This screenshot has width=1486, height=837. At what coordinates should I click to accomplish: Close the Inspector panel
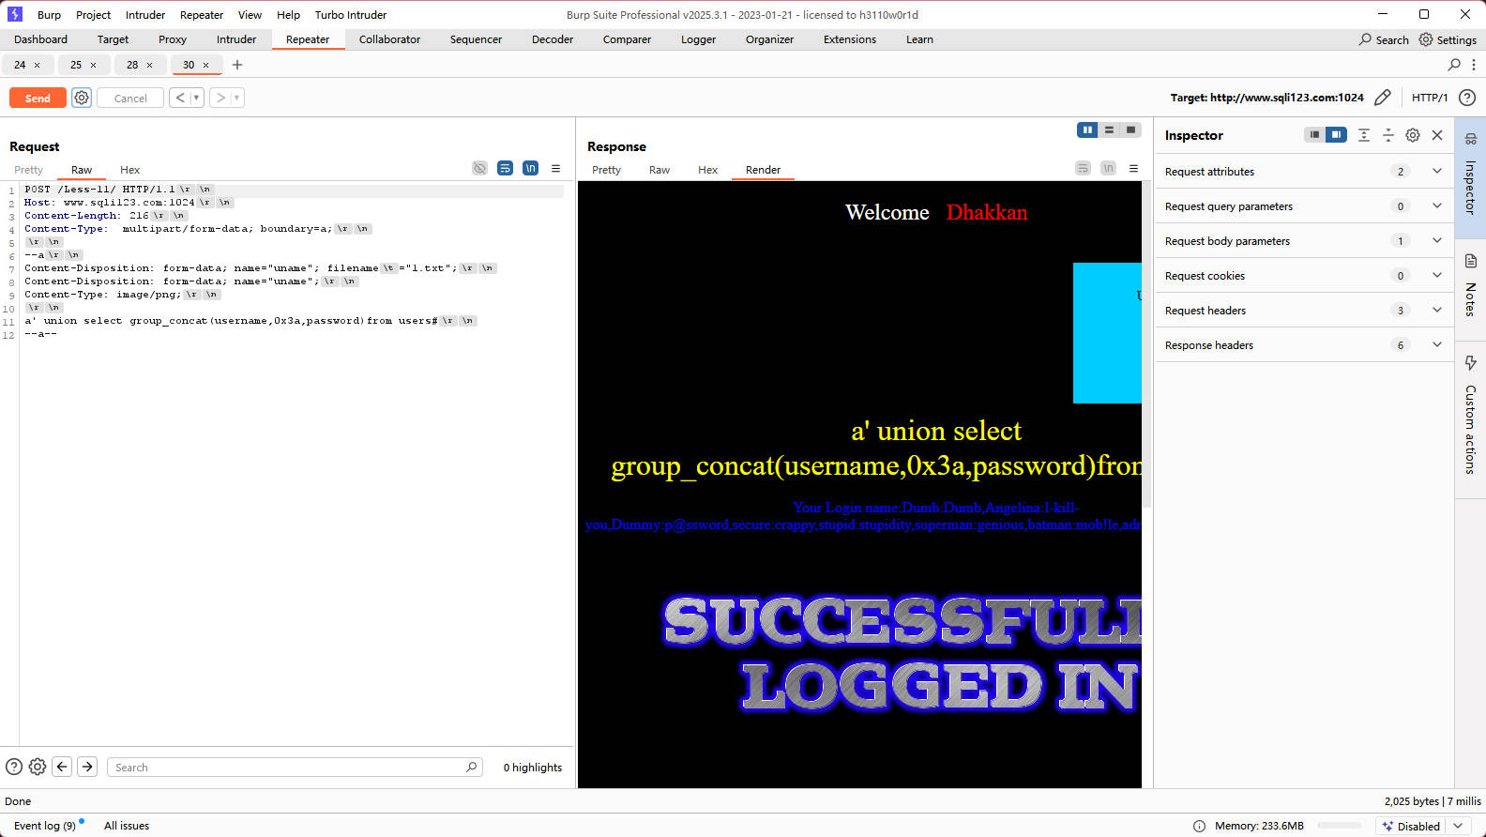click(x=1437, y=135)
